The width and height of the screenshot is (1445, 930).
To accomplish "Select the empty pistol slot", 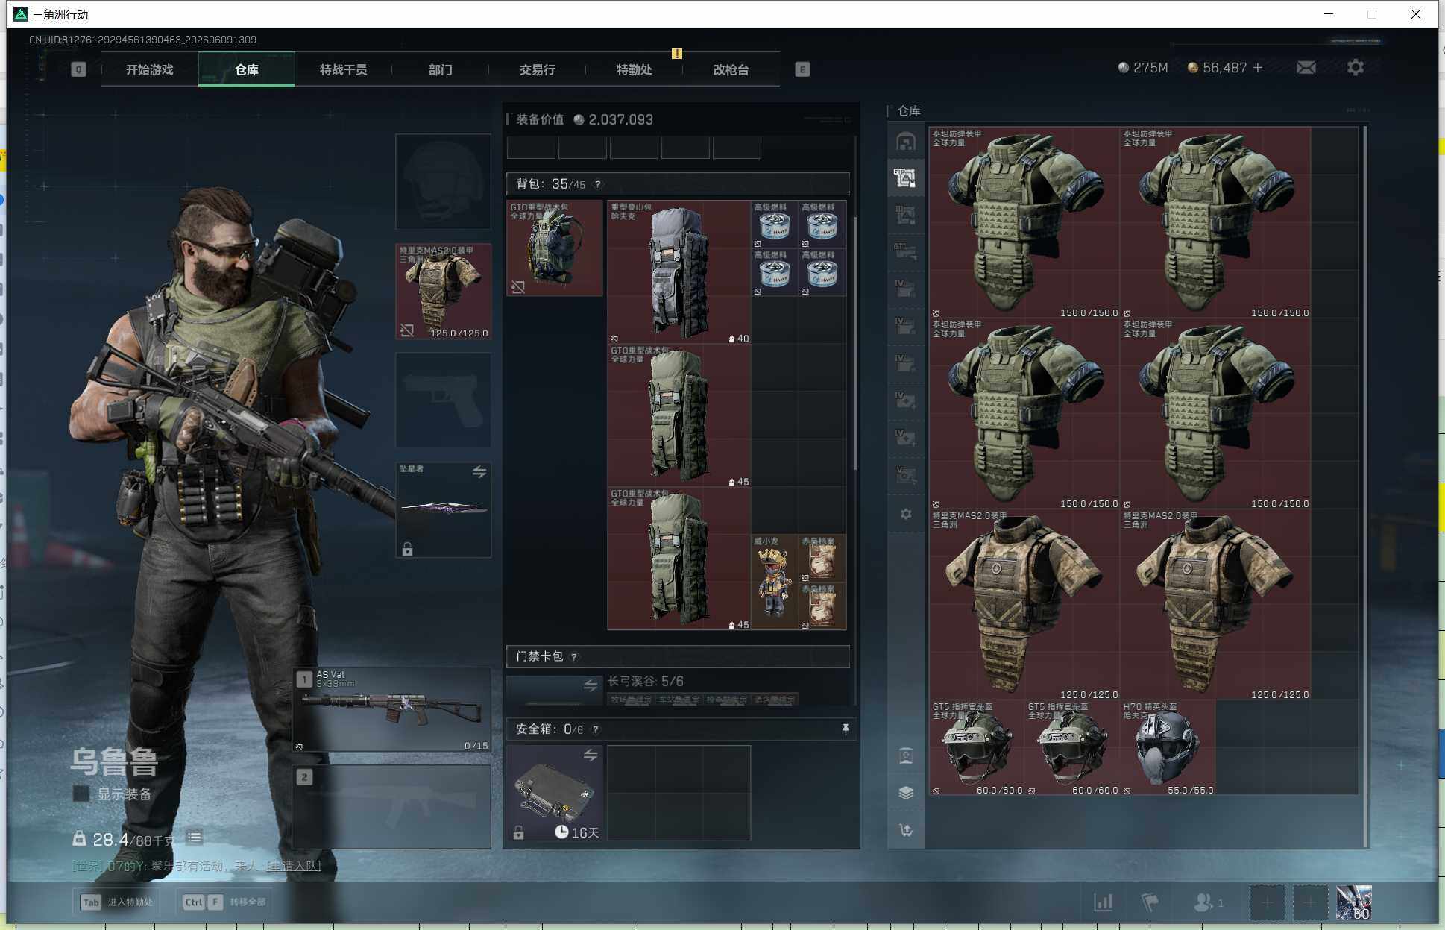I will pos(443,400).
